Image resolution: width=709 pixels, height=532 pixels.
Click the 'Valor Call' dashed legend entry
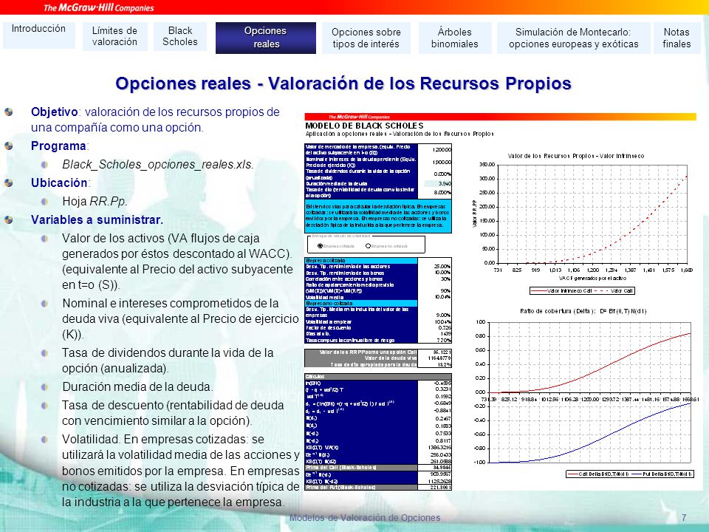coord(614,291)
